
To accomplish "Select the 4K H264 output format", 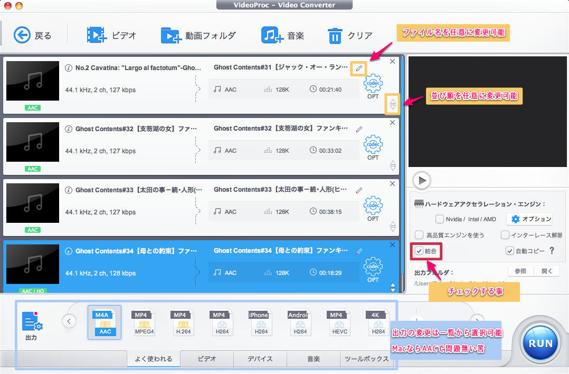I will 378,322.
